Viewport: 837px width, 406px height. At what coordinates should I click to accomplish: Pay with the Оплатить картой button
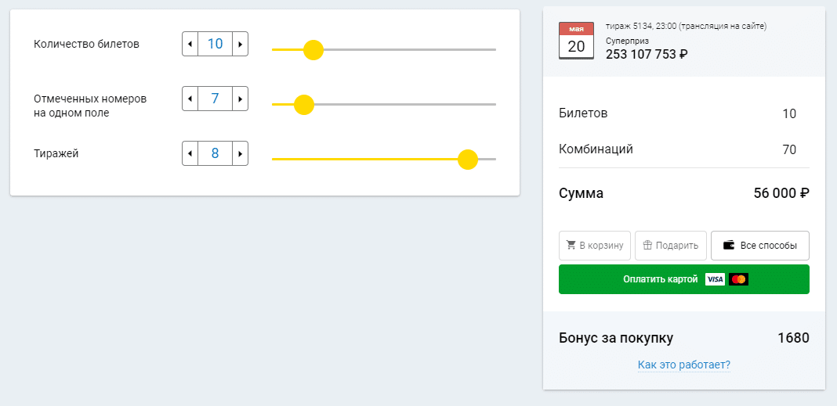tap(684, 279)
